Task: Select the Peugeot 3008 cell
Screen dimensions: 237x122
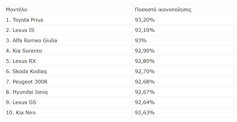Action: point(68,81)
